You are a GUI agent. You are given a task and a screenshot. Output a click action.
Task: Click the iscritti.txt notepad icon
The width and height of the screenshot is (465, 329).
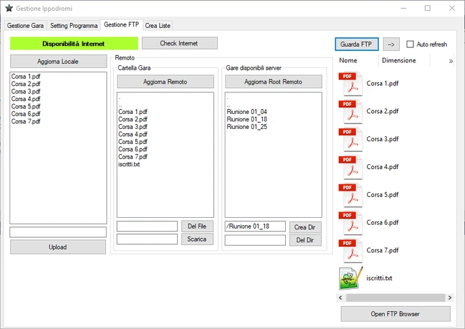[x=350, y=278]
